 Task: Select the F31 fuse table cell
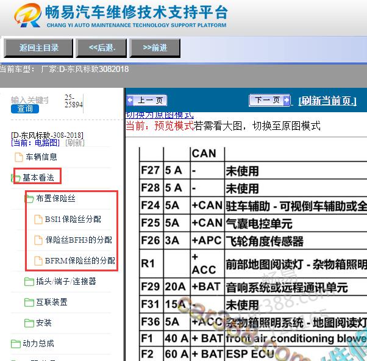(151, 304)
